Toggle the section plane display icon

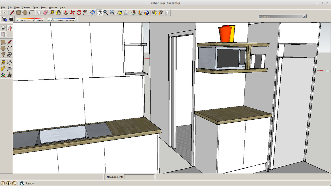(10, 28)
